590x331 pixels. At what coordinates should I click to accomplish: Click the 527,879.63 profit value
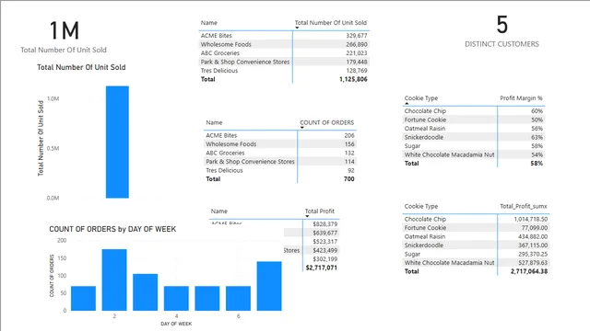coord(533,263)
